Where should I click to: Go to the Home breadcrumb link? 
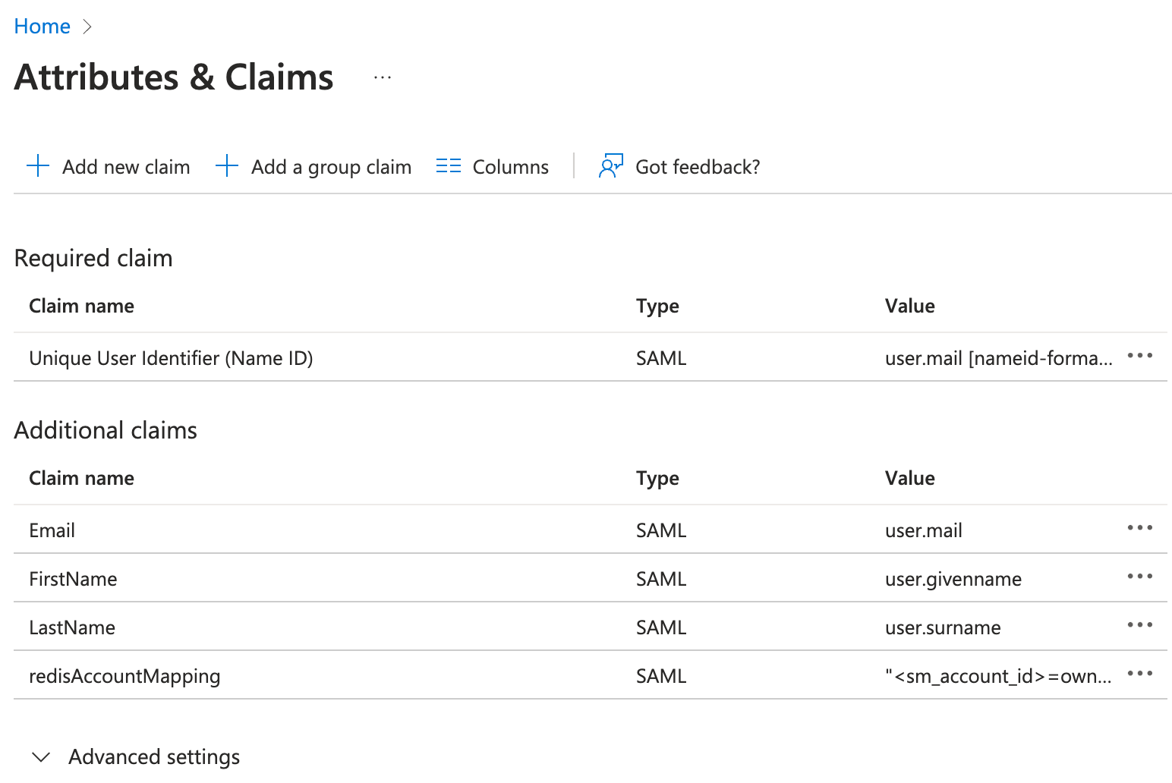(x=43, y=27)
